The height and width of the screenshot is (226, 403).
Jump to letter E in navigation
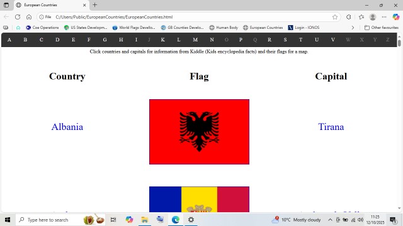coord(73,40)
